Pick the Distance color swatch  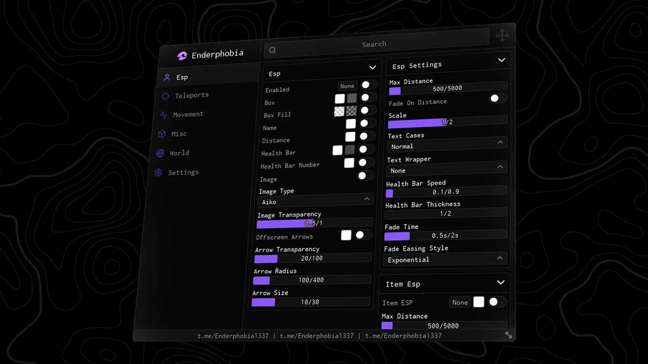(350, 137)
